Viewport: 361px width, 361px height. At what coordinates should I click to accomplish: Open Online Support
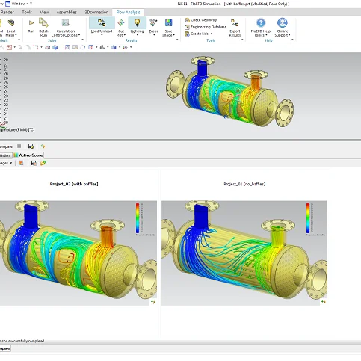click(283, 28)
